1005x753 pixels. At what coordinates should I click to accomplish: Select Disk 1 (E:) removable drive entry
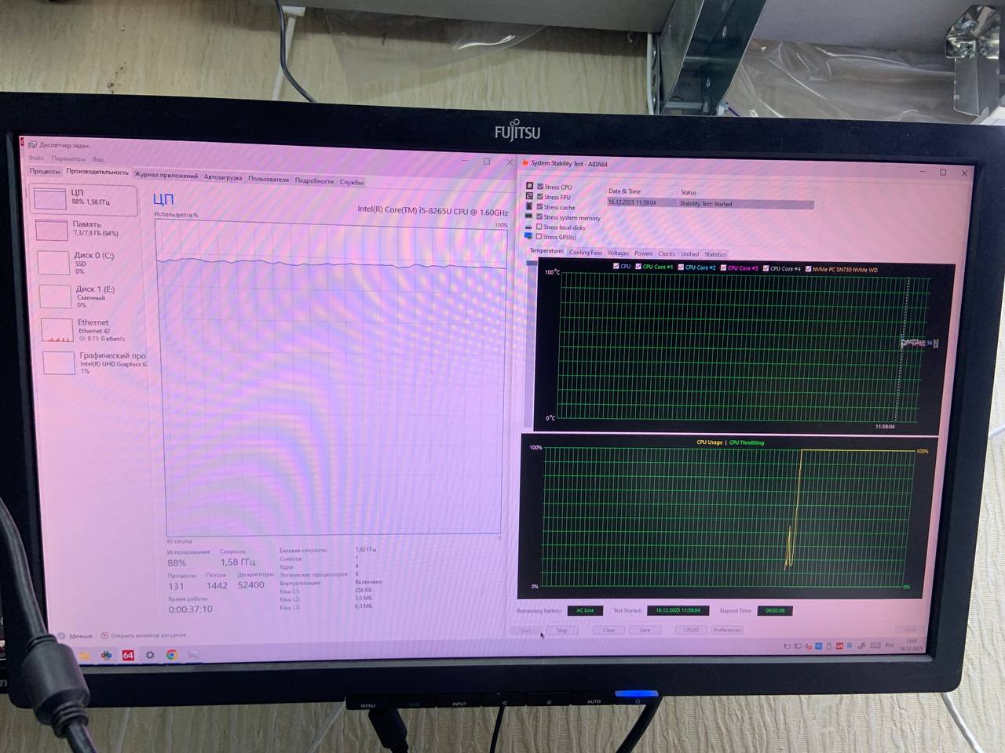coord(55,296)
